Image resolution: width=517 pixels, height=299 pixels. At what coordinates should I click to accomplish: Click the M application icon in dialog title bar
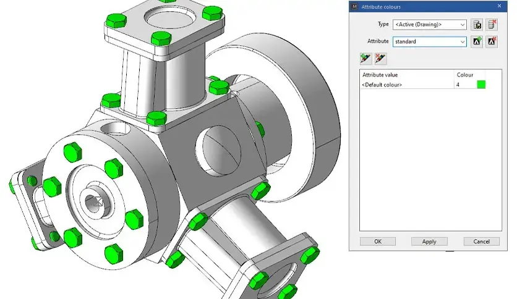[354, 6]
